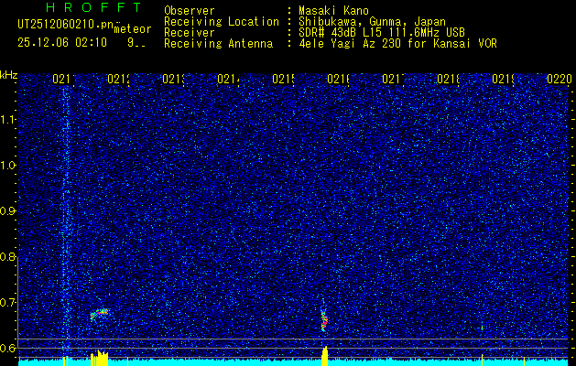Click the arc-shaped meteor echo after 0211
Viewport: 576px width, 366px height.
click(x=100, y=313)
